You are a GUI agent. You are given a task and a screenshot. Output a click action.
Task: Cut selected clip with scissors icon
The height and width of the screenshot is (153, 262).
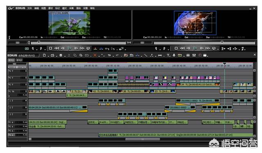[69, 56]
